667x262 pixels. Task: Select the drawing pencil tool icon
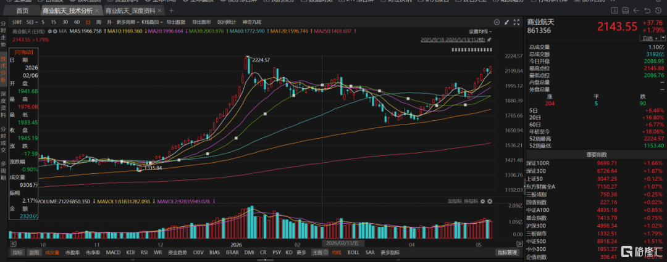click(x=506, y=22)
